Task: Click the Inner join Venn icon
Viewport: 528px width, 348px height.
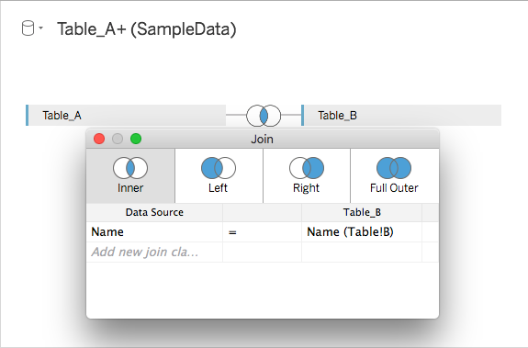Action: tap(130, 168)
